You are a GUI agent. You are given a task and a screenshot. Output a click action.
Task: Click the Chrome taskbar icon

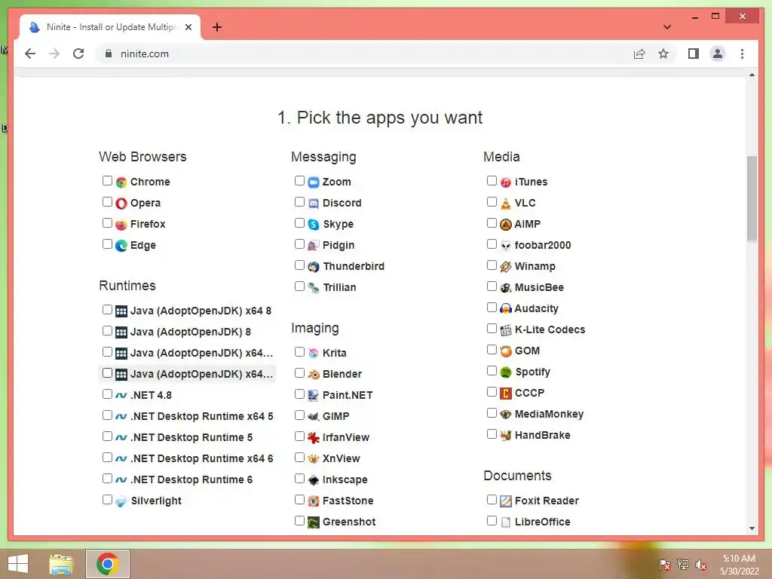107,564
